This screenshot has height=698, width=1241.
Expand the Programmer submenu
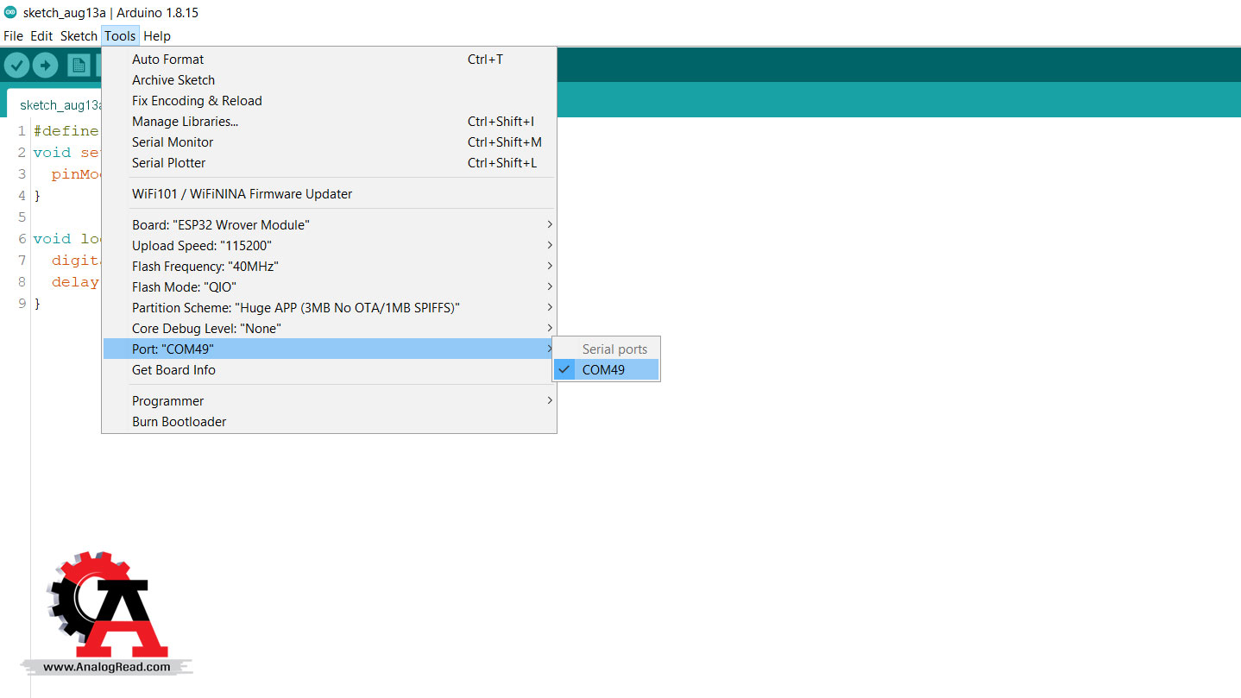pos(329,401)
